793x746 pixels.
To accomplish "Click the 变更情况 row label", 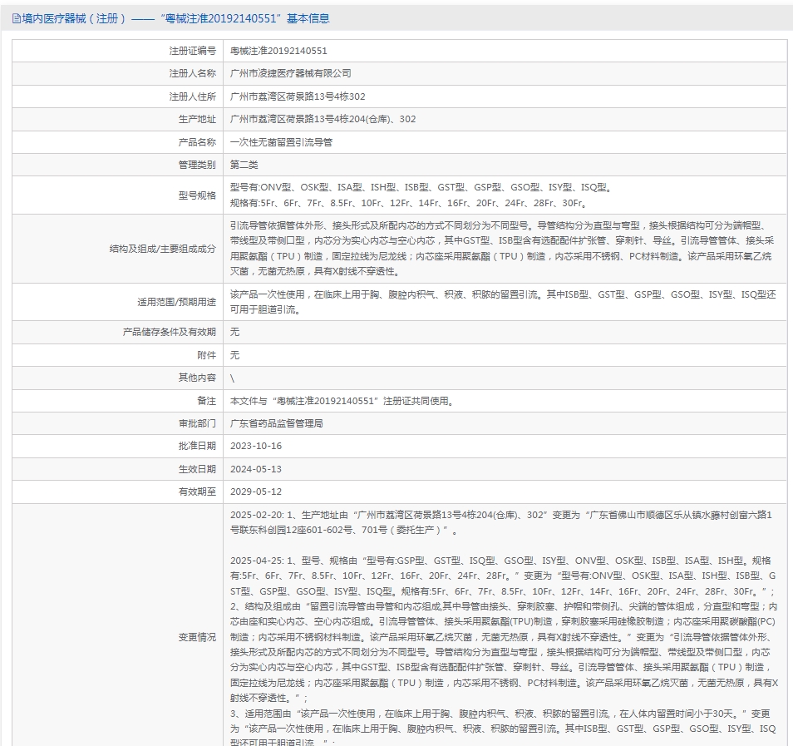I will [x=197, y=637].
